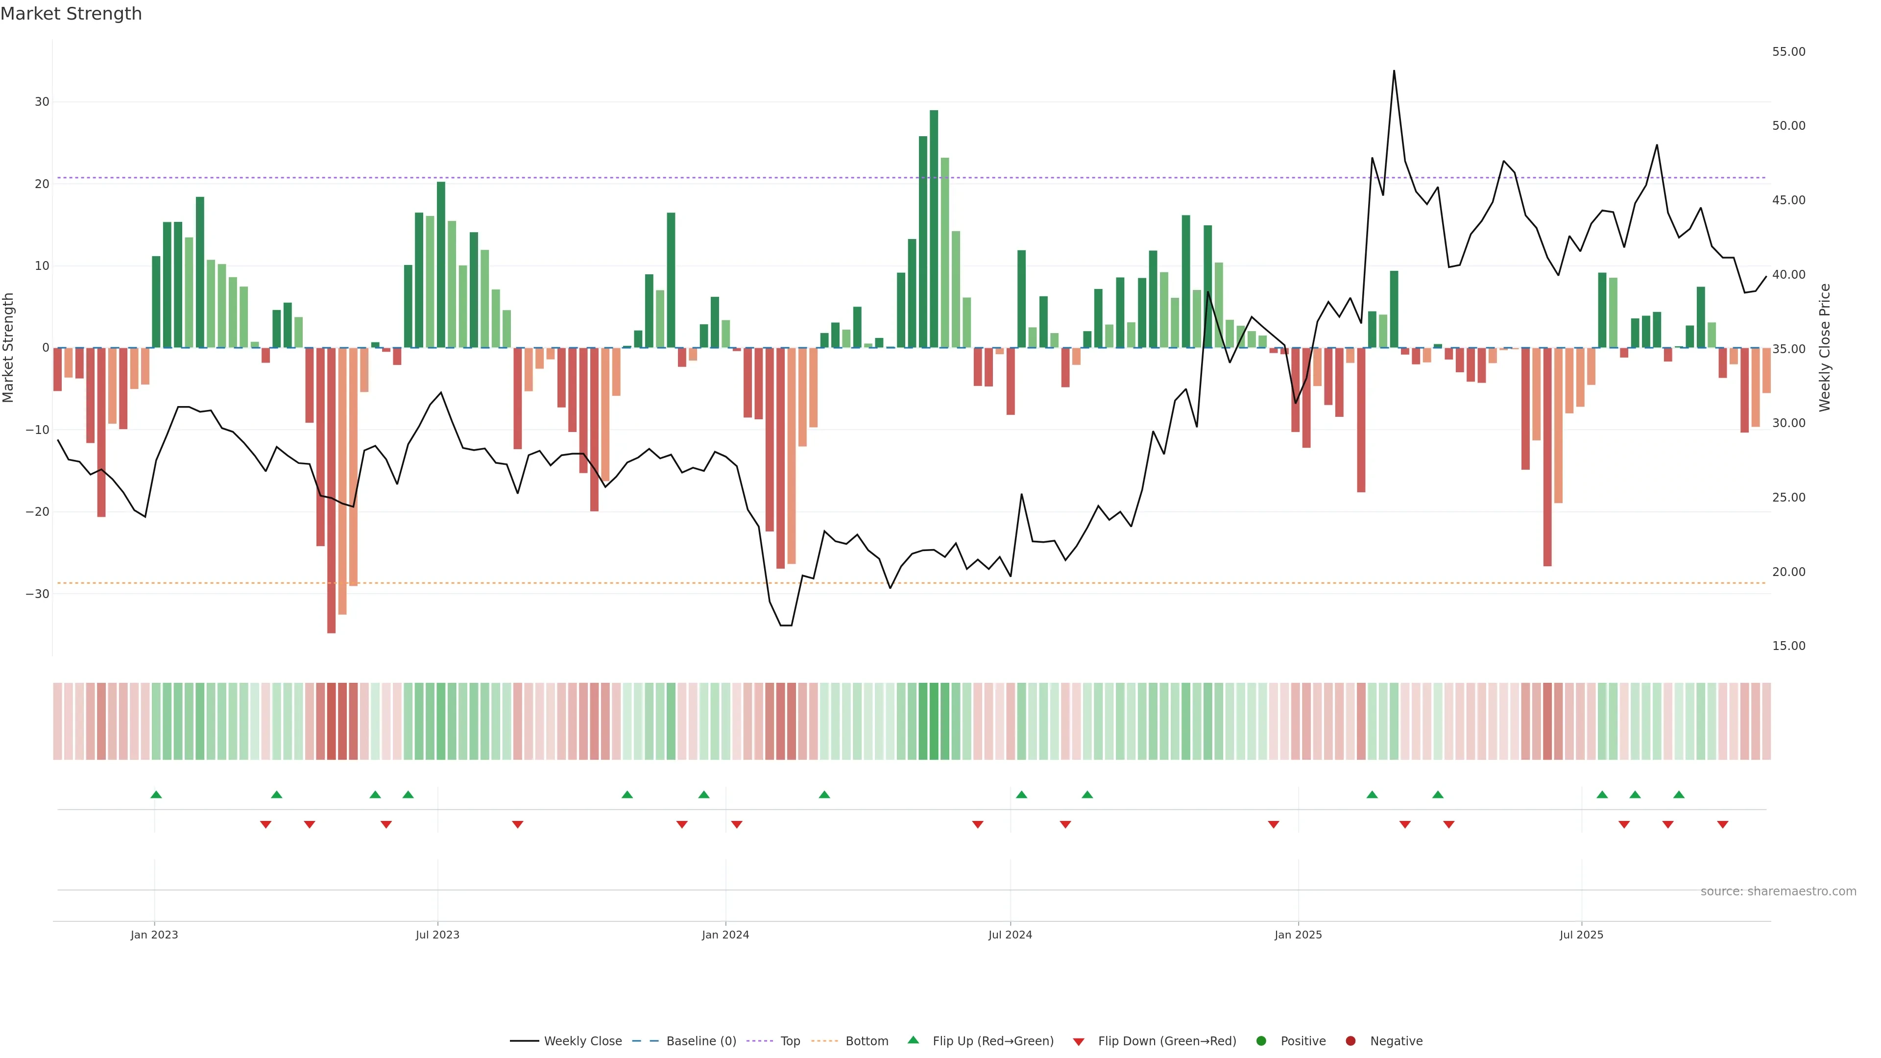1881x1058 pixels.
Task: Click the flip-up triangle just after Jul 2024
Action: (x=1021, y=794)
